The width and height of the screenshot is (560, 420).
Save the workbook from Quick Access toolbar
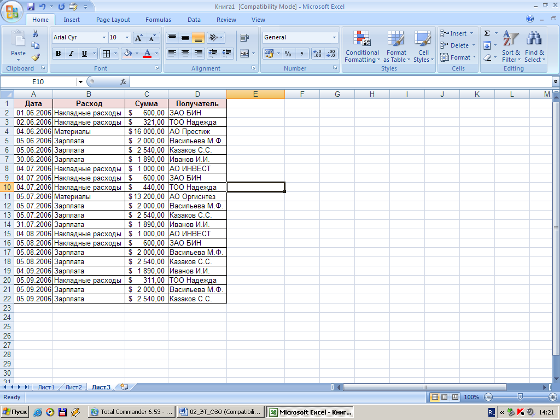click(x=31, y=7)
